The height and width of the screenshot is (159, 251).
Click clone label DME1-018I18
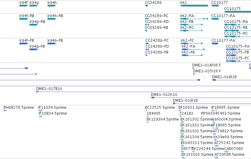pyautogui.click(x=224, y=77)
